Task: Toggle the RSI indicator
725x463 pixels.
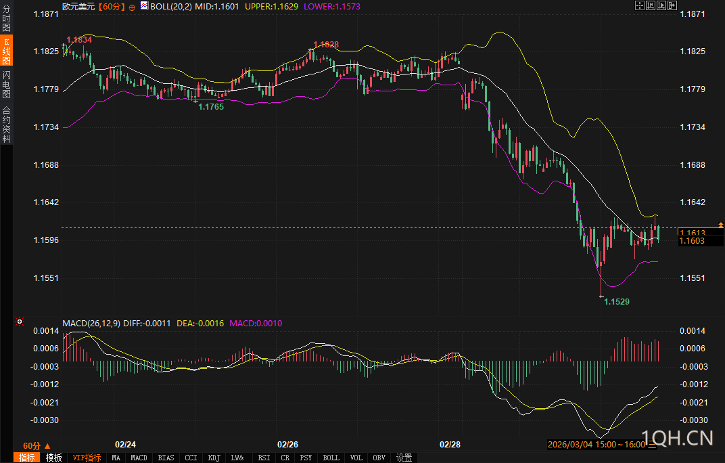Action: 263,458
